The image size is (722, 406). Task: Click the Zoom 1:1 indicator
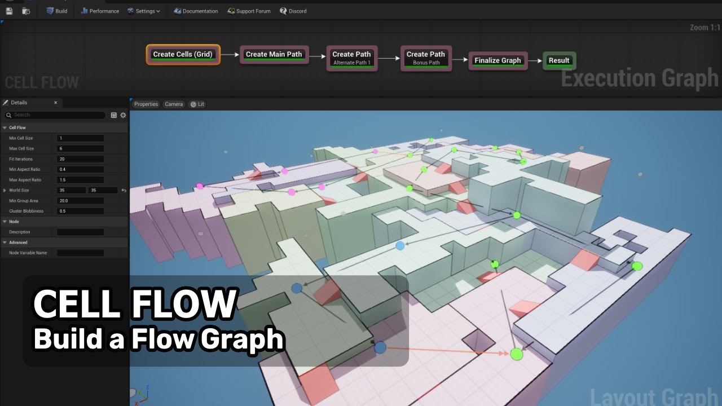click(x=705, y=28)
